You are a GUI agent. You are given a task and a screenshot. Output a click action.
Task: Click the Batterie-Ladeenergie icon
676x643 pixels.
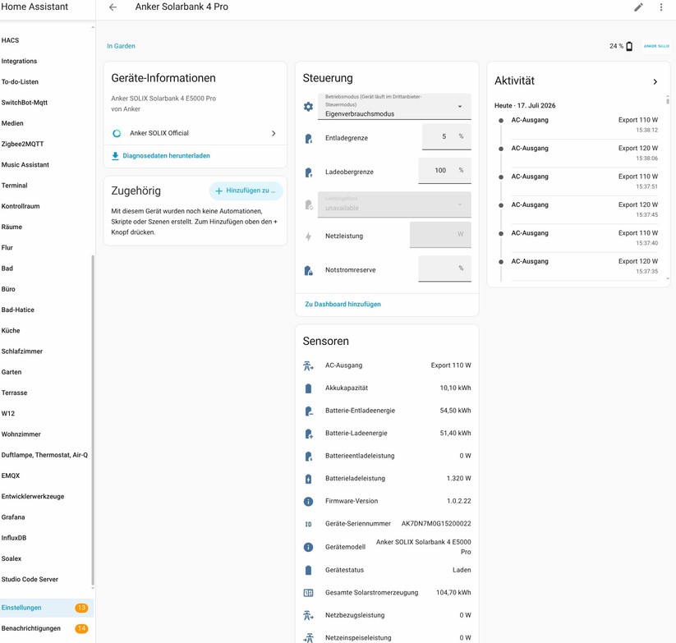308,434
